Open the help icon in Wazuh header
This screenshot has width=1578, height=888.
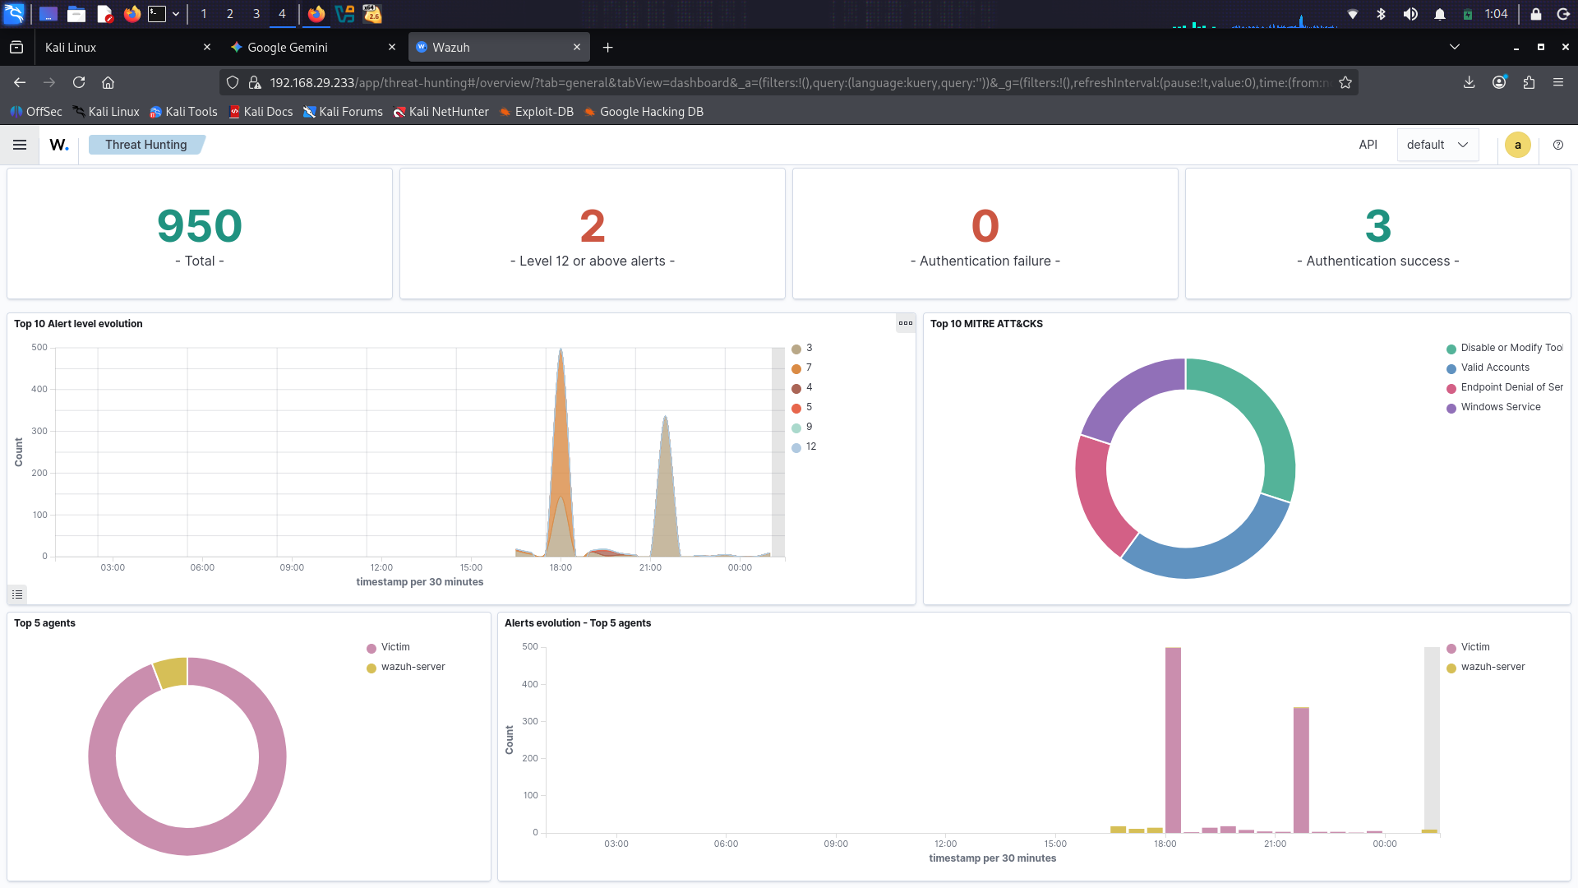pyautogui.click(x=1558, y=145)
